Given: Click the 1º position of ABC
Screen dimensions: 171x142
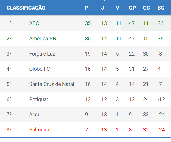Looking at the screenshot, I should pos(9,23).
